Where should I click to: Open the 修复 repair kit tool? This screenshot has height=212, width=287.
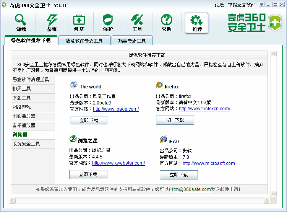click(79, 23)
